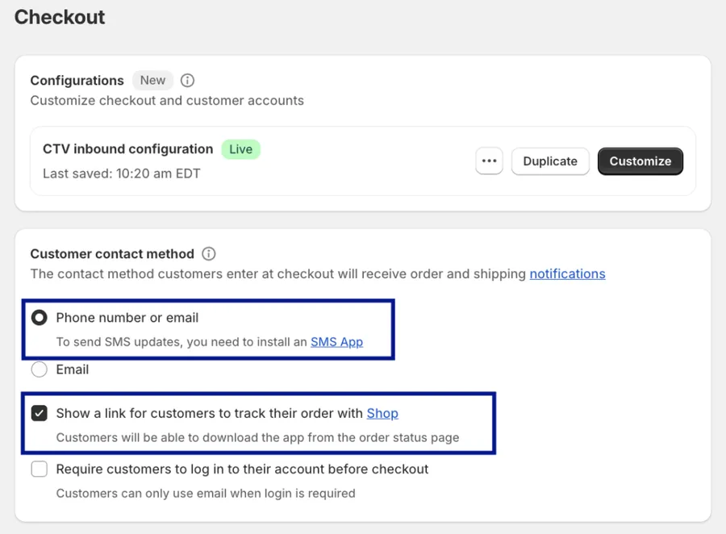Click the Configurations section description text
The width and height of the screenshot is (726, 534).
click(x=166, y=100)
